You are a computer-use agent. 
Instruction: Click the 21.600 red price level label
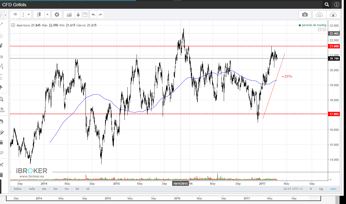coord(334,46)
